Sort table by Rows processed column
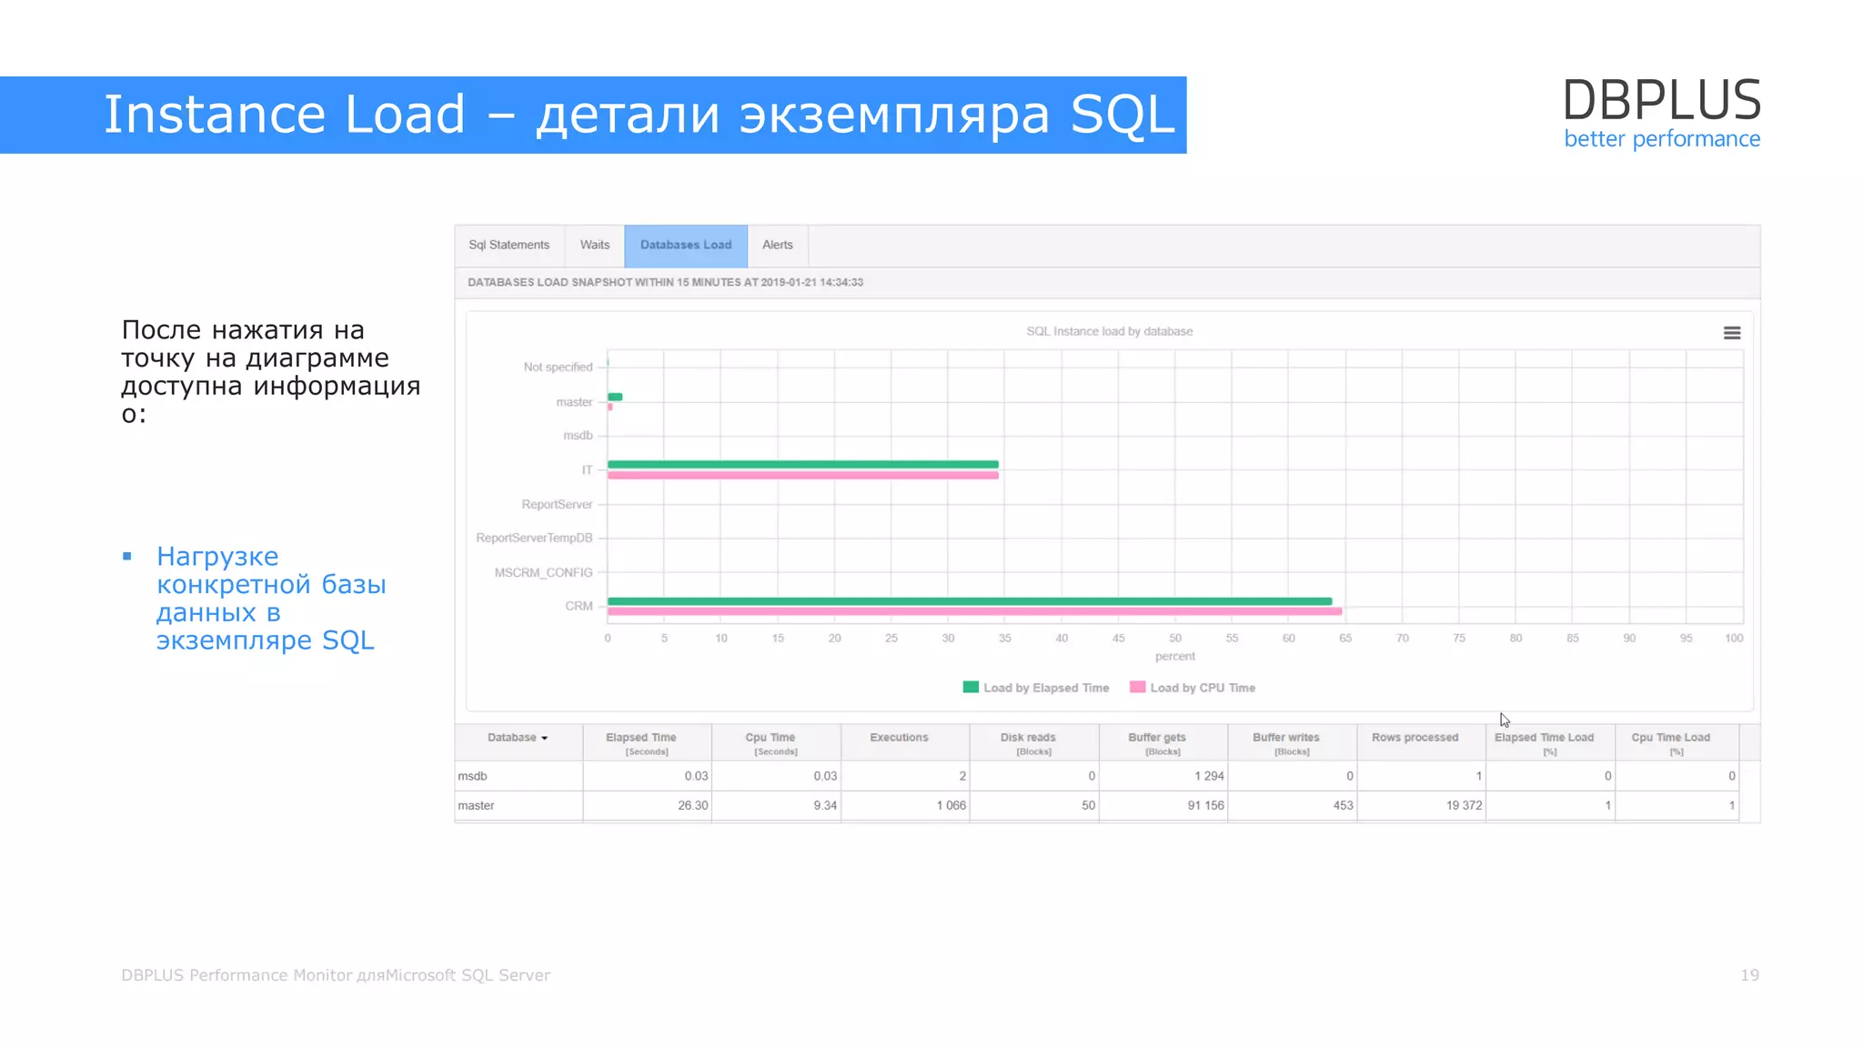 click(1421, 742)
